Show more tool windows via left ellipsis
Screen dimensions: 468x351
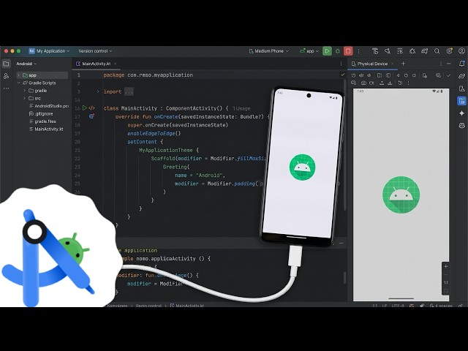pos(6,88)
